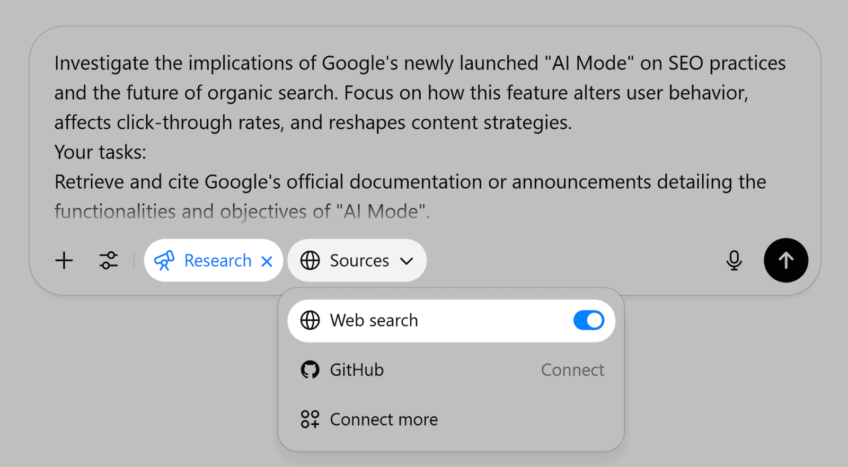
Task: Select the microphone icon for voice input
Action: (x=734, y=260)
